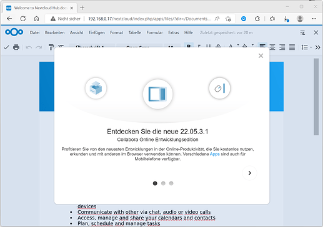The width and height of the screenshot is (323, 227).
Task: Toggle underline formatting
Action: tap(208, 46)
